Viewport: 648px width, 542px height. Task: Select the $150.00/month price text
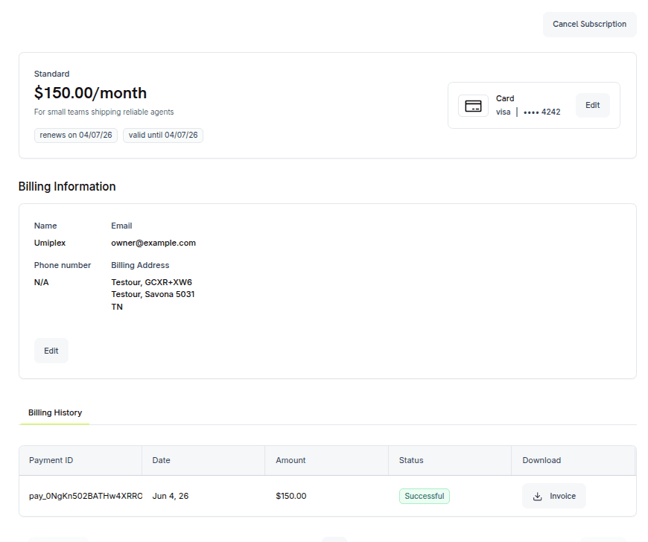pos(90,93)
